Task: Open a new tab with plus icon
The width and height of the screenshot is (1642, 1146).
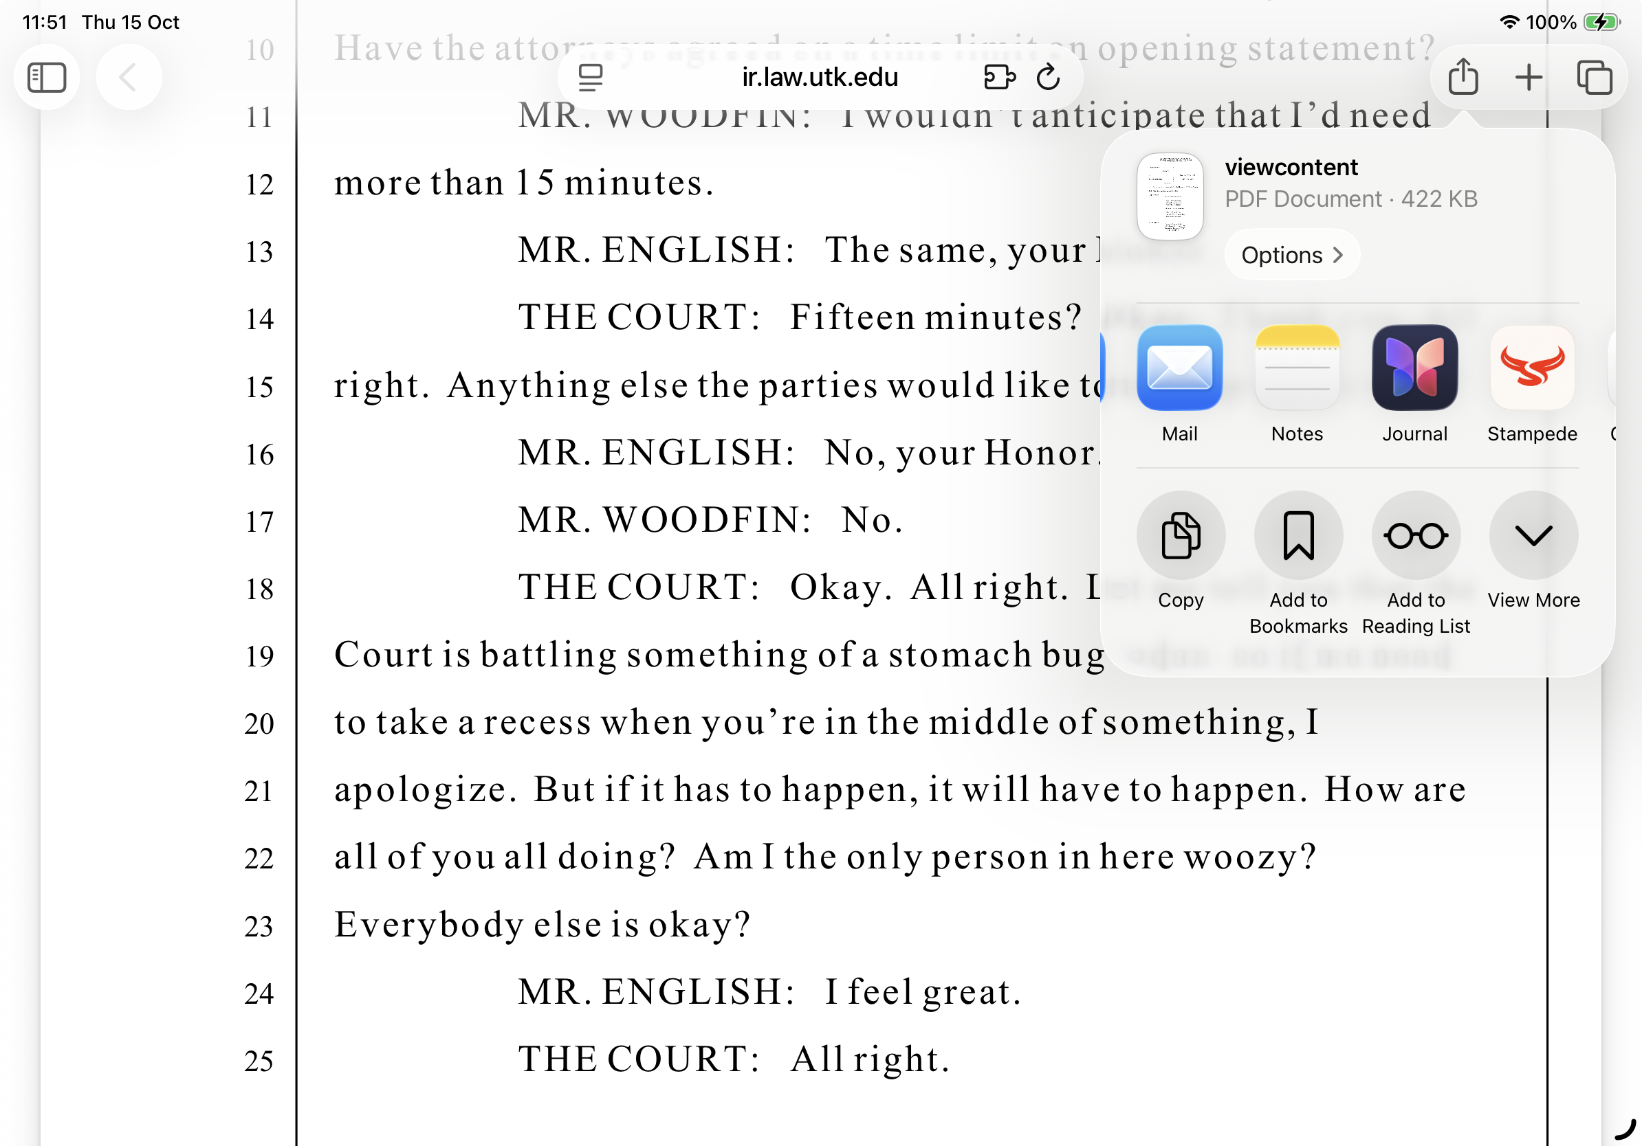Action: (1529, 77)
